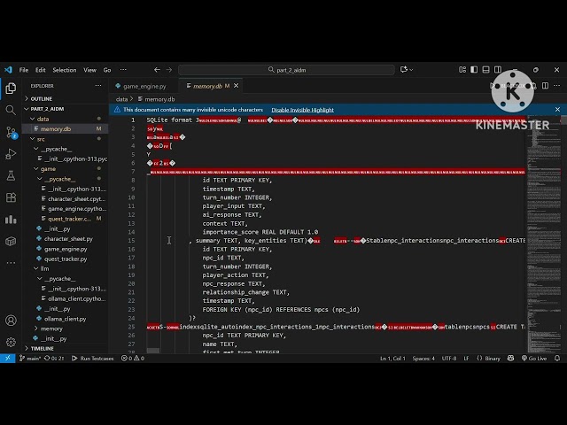Image resolution: width=567 pixels, height=425 pixels.
Task: Show errors and warnings in status bar
Action: 133,358
